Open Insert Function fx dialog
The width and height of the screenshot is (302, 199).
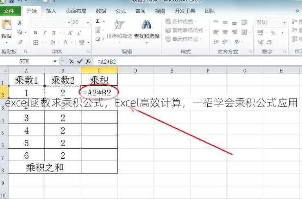(x=88, y=62)
